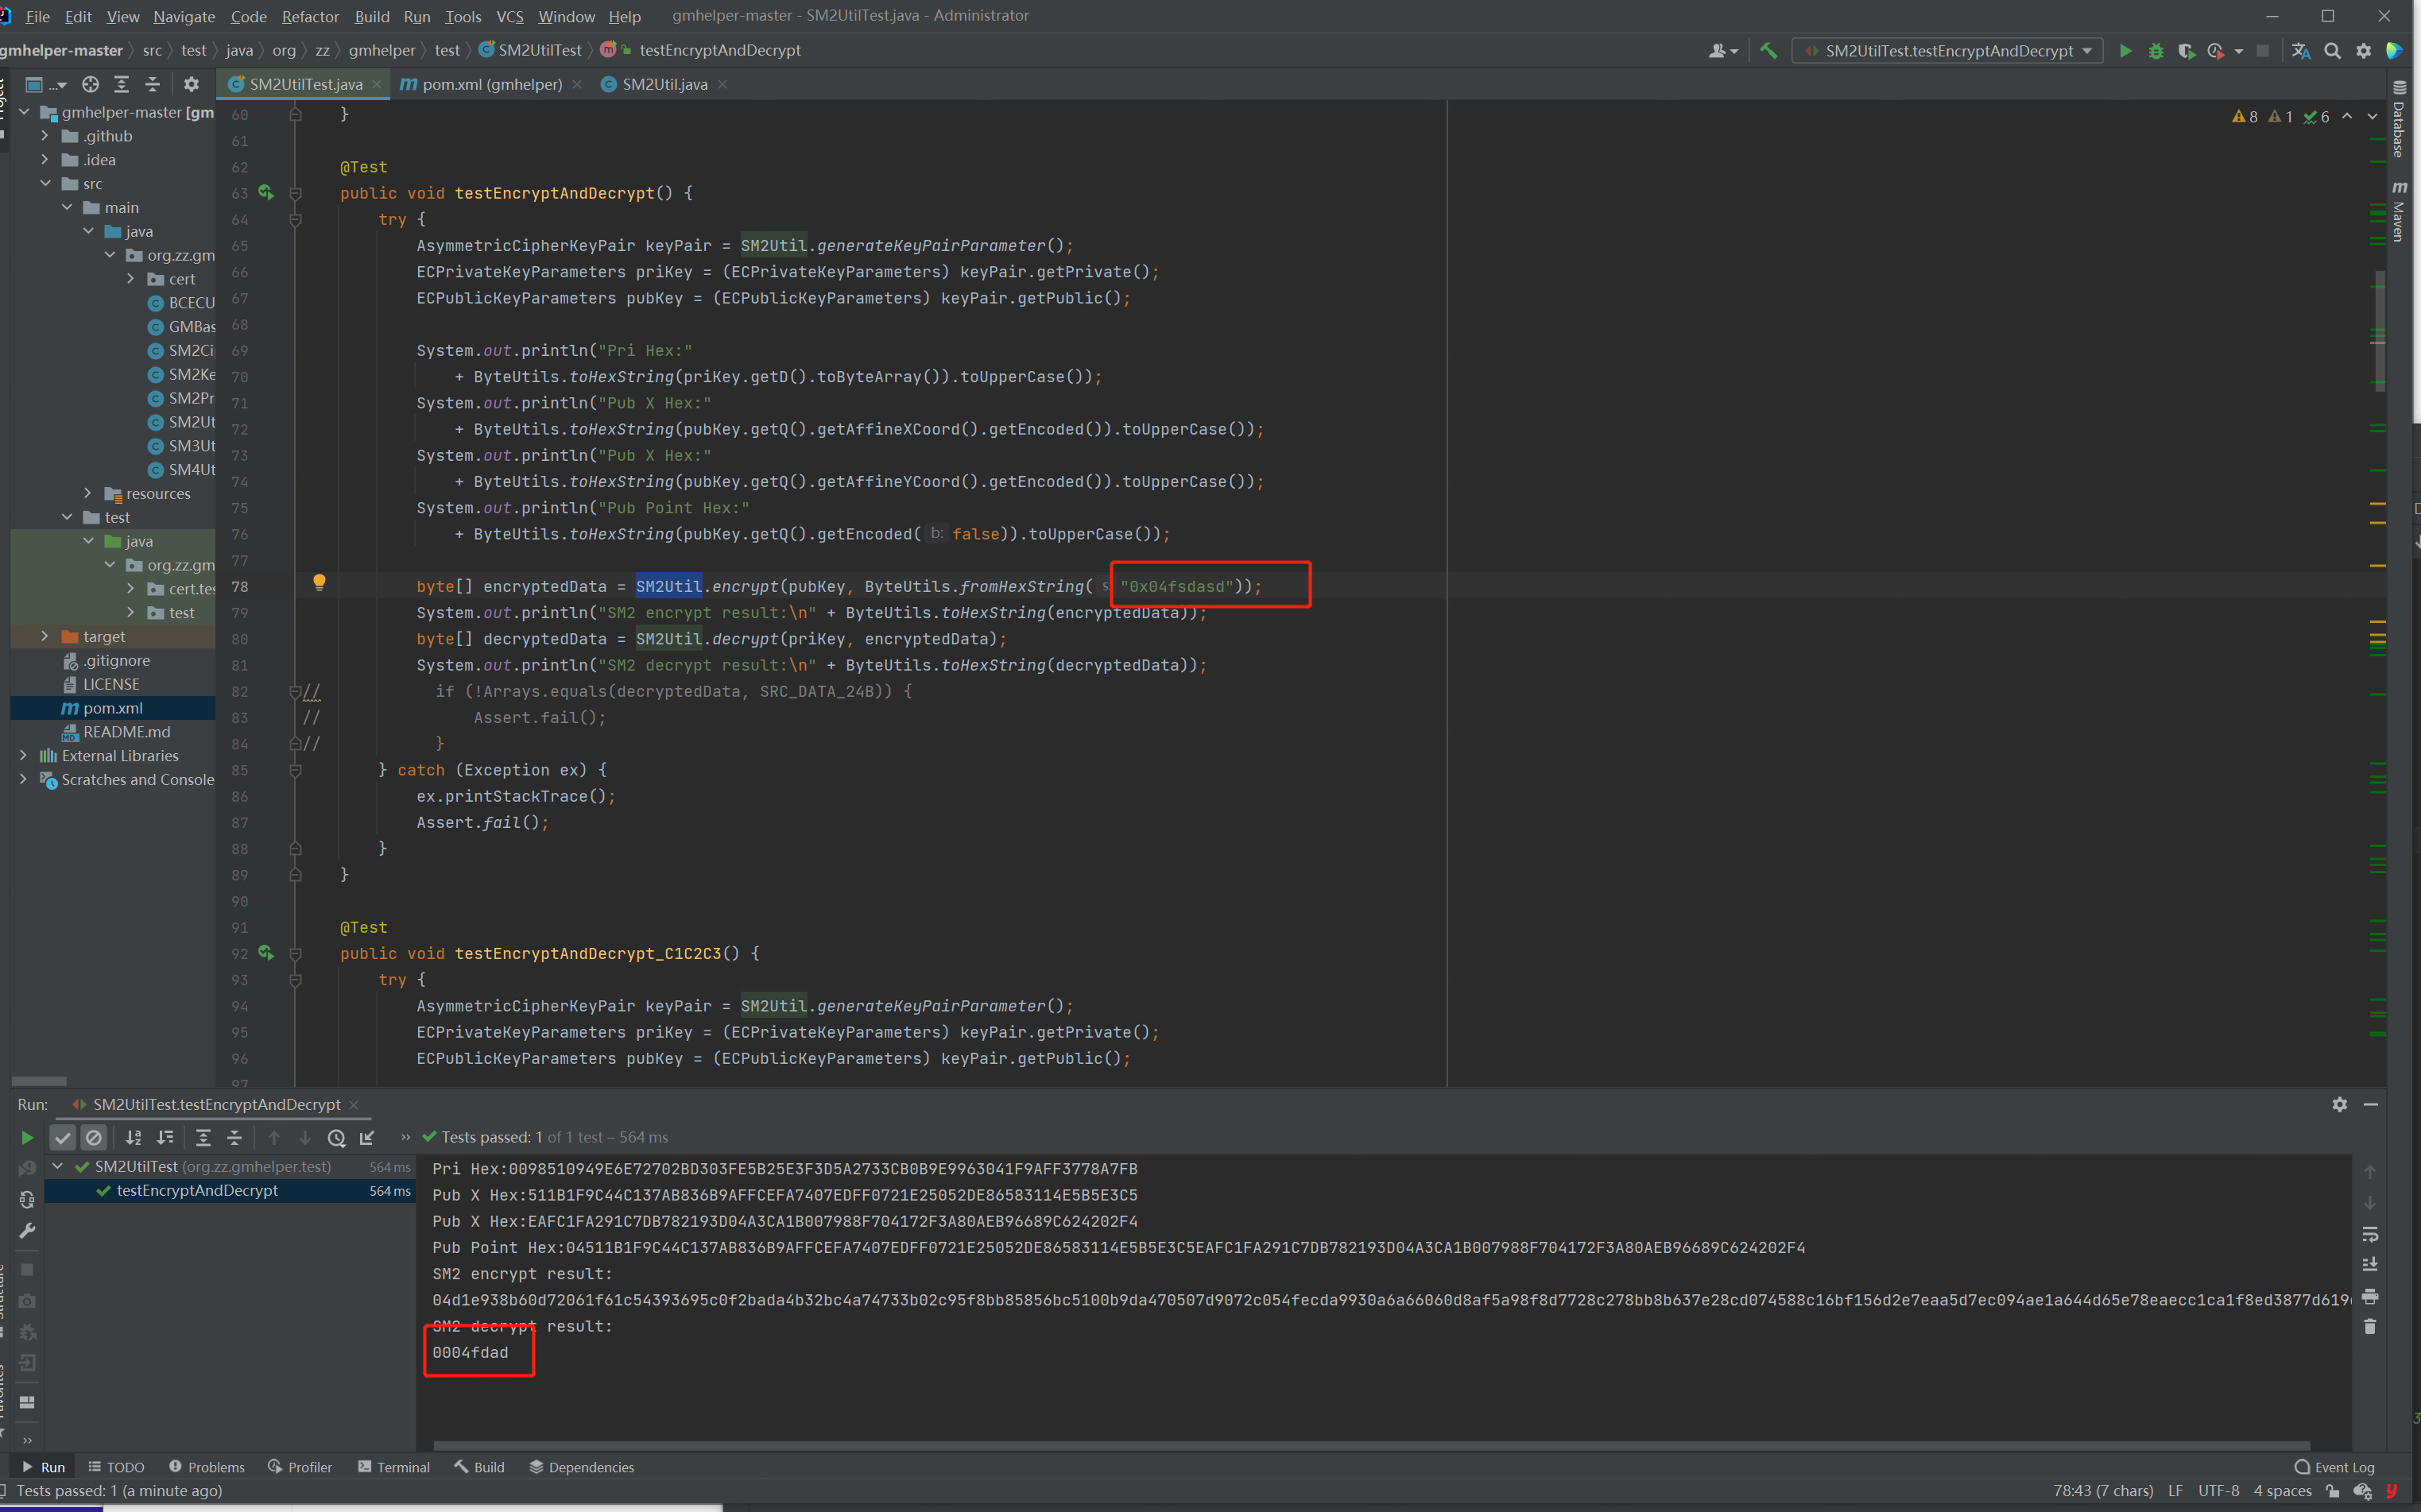Toggle Show Passed tests checkmark button
Screen dimensions: 2421x1512
pyautogui.click(x=63, y=1137)
